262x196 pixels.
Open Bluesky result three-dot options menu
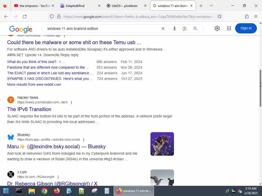tap(84, 140)
